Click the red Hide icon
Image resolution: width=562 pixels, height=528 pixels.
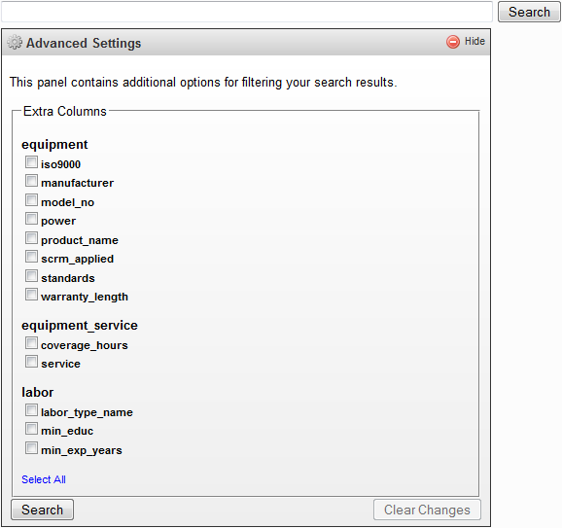[x=453, y=42]
